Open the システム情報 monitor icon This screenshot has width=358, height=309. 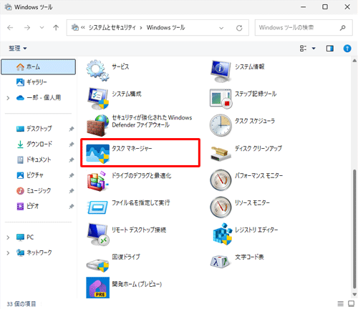221,71
